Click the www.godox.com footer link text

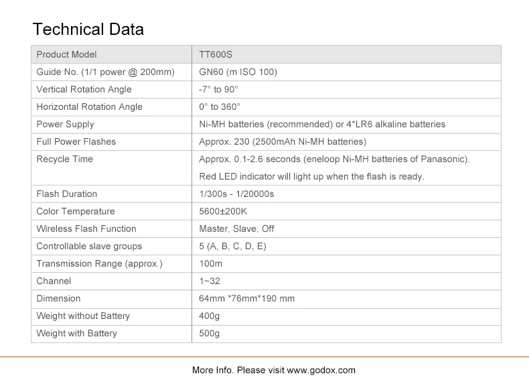[321, 370]
